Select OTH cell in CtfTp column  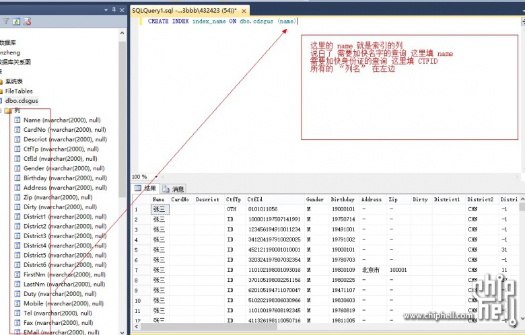coord(235,209)
